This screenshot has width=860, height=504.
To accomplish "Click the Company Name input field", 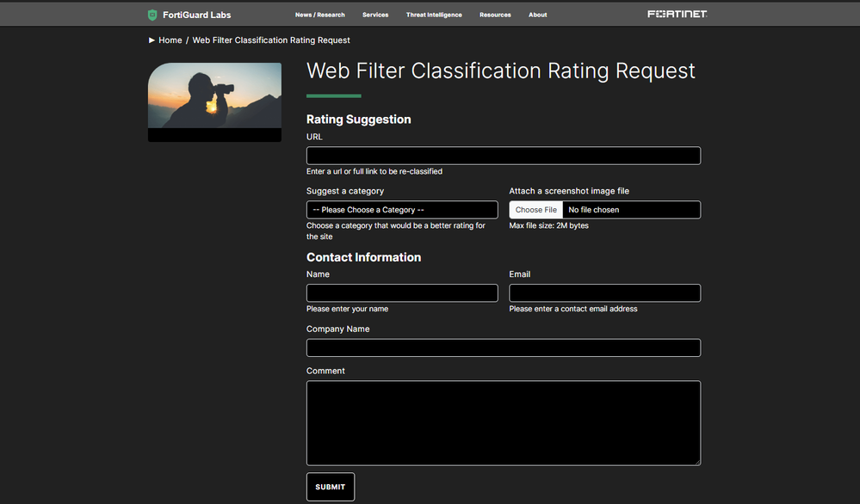I will point(503,347).
